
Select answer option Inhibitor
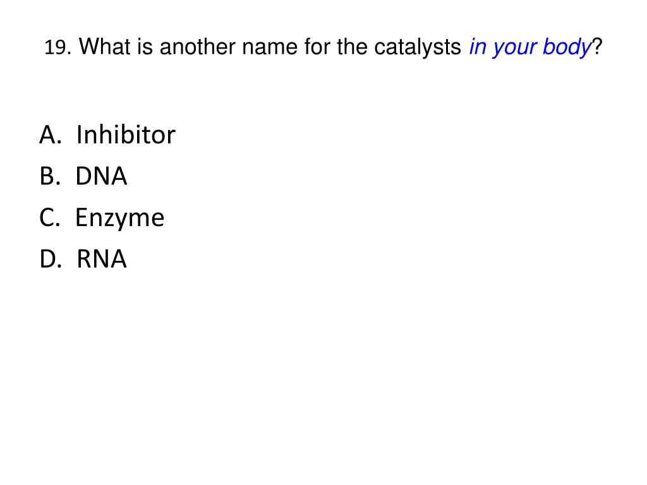point(126,135)
